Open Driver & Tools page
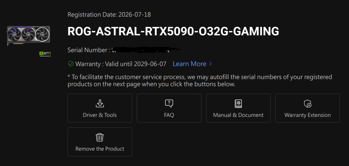 100,108
